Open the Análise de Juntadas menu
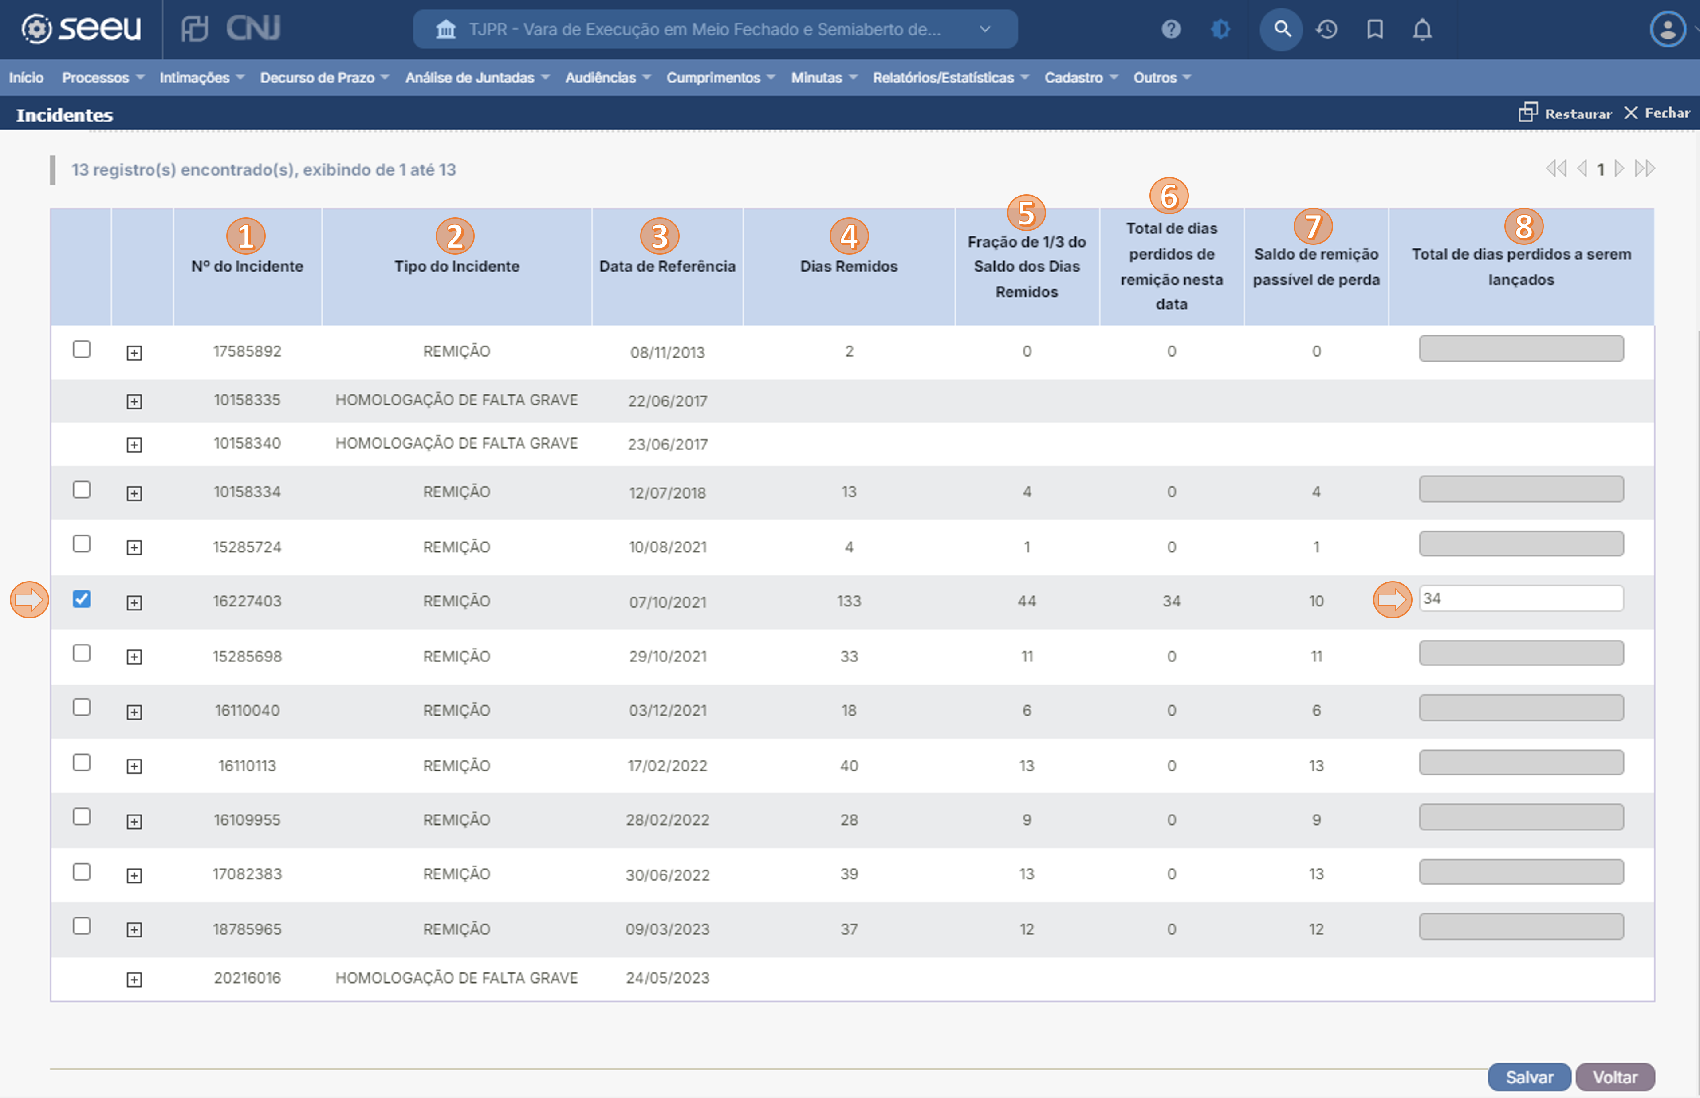This screenshot has height=1098, width=1700. coord(477,78)
